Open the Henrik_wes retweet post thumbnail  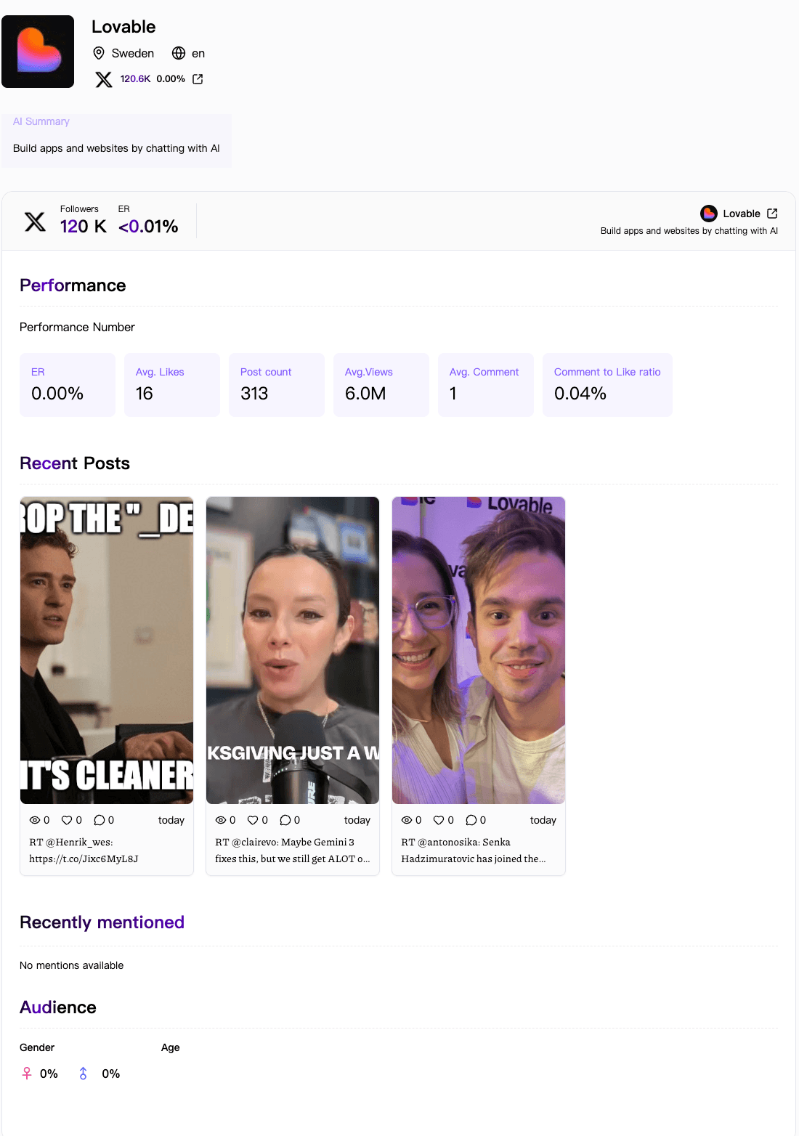[107, 650]
